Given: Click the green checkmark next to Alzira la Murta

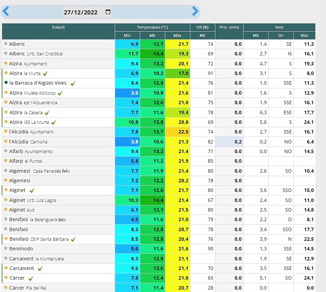Looking at the screenshot, I should (x=46, y=73).
